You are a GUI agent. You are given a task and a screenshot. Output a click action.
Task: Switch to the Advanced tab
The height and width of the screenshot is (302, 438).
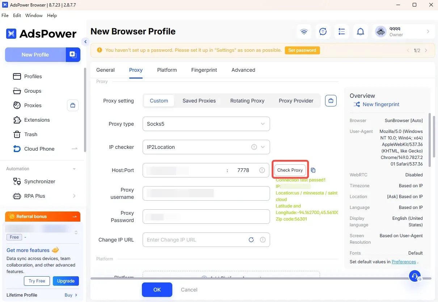coord(243,70)
